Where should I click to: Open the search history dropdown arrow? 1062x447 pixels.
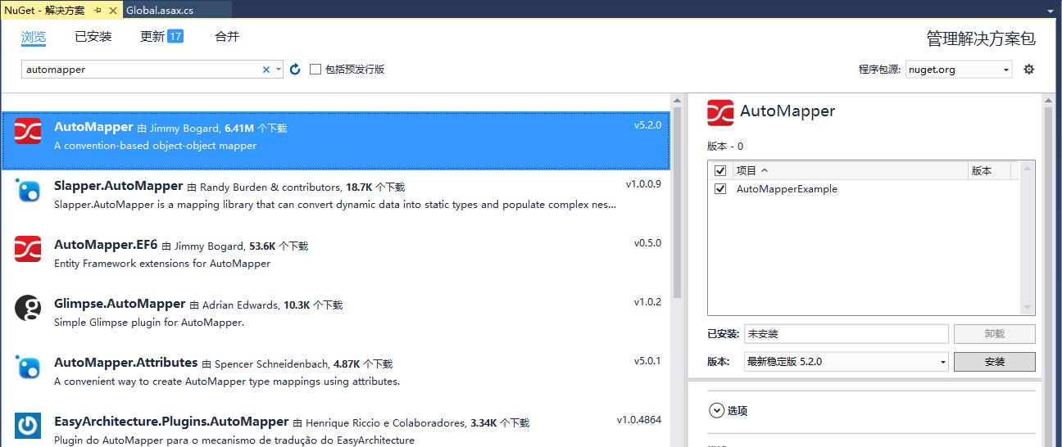click(279, 70)
